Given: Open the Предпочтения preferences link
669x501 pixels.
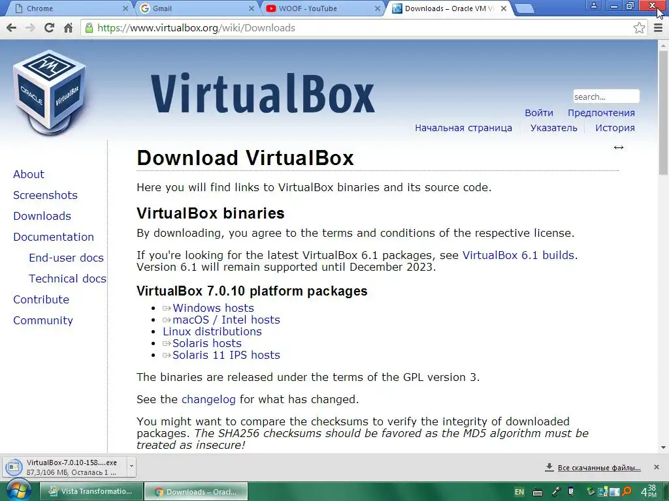Looking at the screenshot, I should point(601,113).
